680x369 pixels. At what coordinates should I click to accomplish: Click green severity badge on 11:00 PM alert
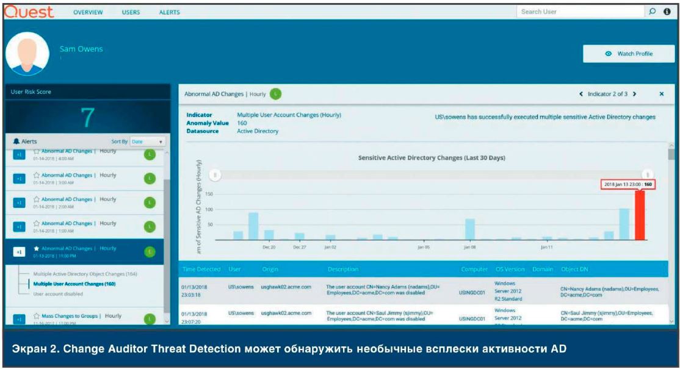coord(150,252)
